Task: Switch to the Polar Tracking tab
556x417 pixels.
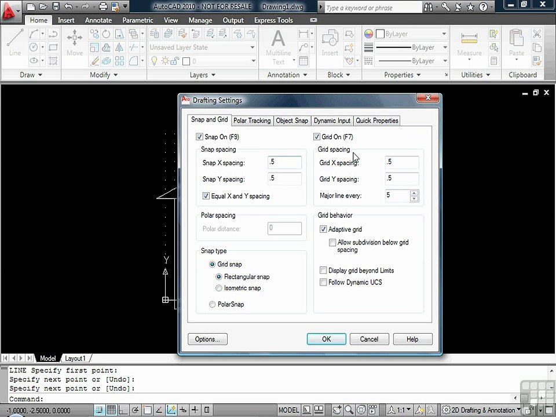Action: [x=252, y=120]
